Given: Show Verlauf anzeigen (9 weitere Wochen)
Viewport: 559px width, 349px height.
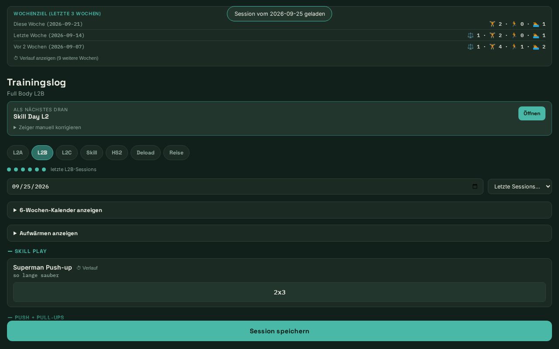Looking at the screenshot, I should coord(56,58).
